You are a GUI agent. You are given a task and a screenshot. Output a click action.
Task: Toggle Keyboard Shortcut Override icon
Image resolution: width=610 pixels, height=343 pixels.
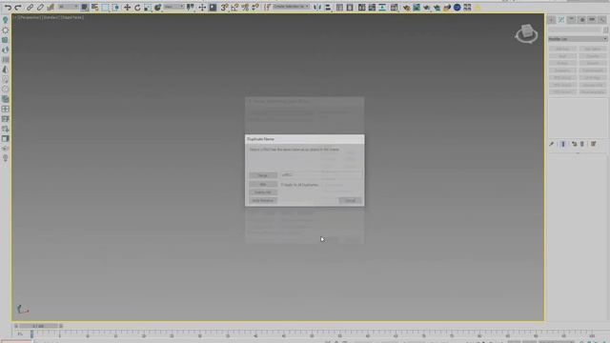(213, 8)
